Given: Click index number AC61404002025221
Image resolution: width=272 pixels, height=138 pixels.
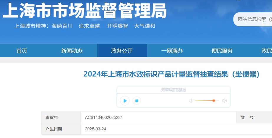Looking at the screenshot, I should pyautogui.click(x=104, y=117).
